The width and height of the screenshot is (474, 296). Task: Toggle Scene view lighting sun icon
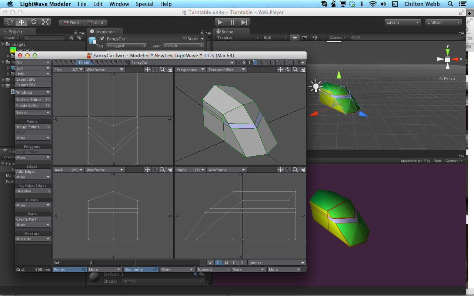coord(295,37)
